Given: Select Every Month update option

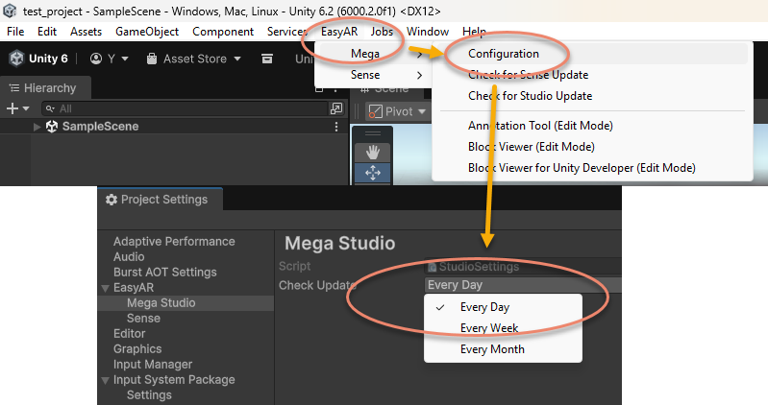Looking at the screenshot, I should click(492, 349).
